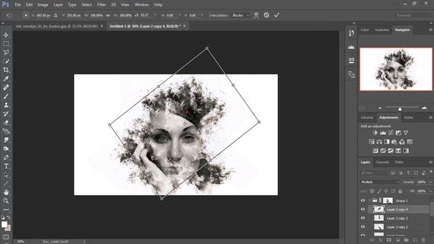Select the Clone Stamp tool
This screenshot has width=434, height=244.
point(6,105)
